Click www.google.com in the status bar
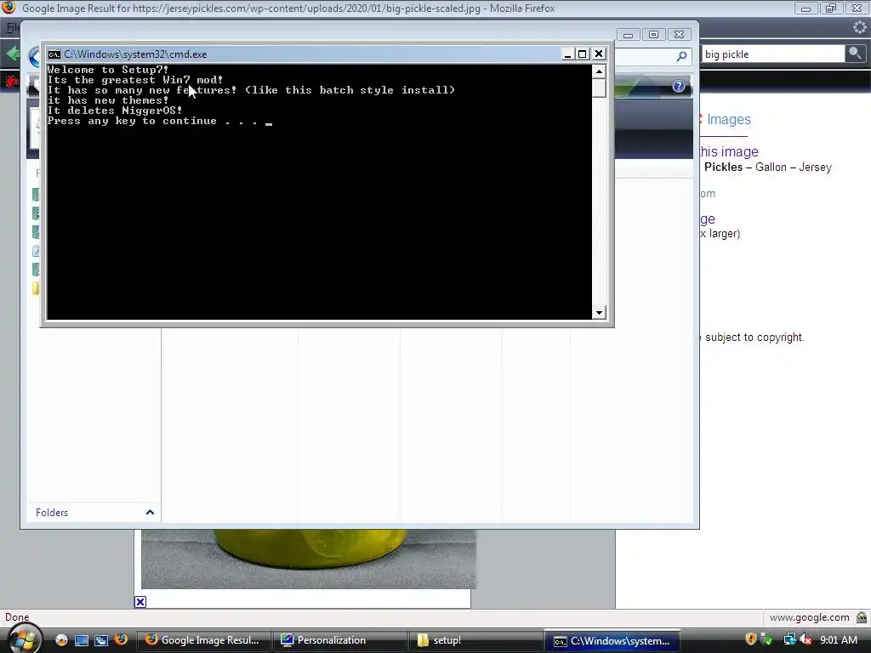The width and height of the screenshot is (871, 653). click(810, 617)
